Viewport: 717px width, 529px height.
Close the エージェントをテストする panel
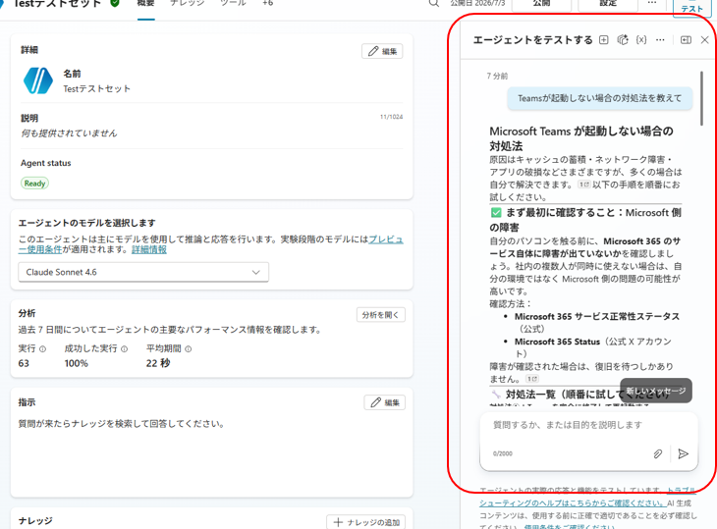pyautogui.click(x=704, y=40)
